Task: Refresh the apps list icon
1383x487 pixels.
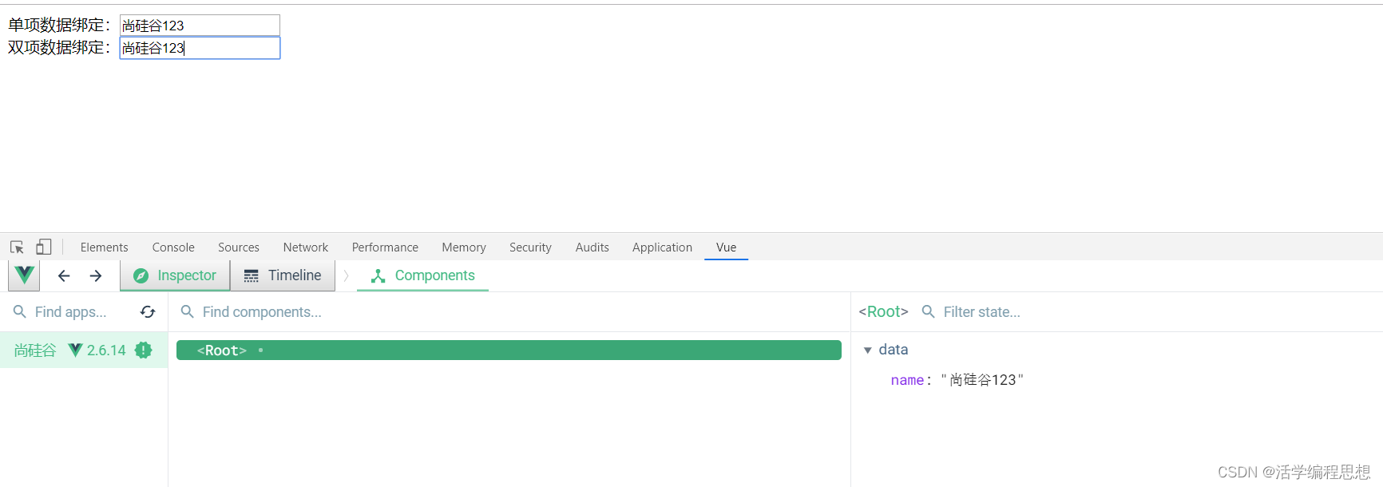Action: tap(148, 312)
